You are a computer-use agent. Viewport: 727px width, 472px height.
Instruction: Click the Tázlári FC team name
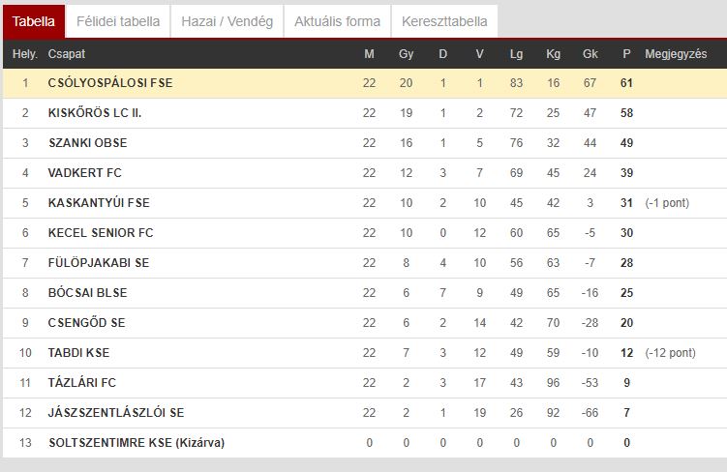pos(82,383)
